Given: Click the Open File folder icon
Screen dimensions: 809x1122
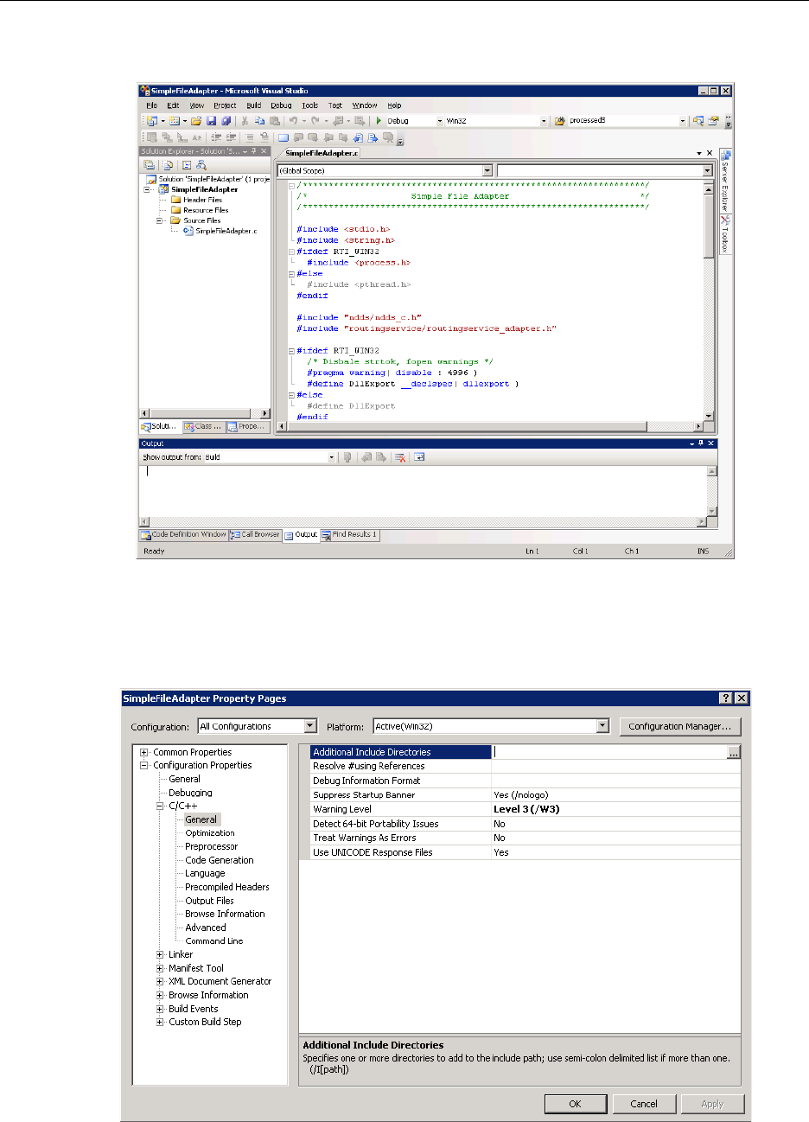Looking at the screenshot, I should [196, 121].
